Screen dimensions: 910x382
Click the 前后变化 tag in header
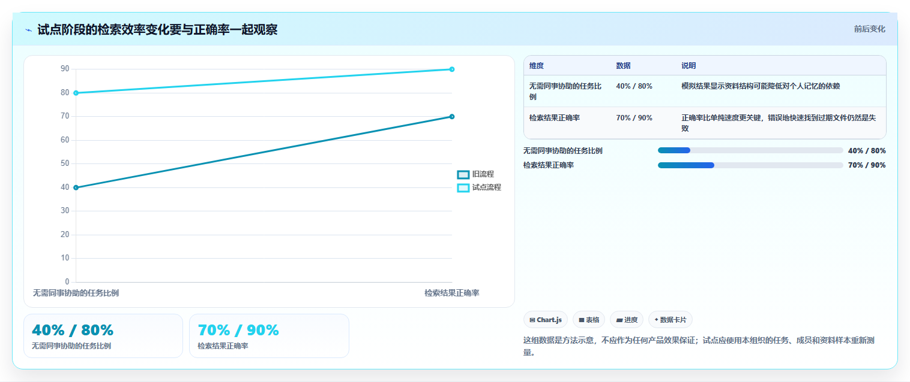click(869, 29)
